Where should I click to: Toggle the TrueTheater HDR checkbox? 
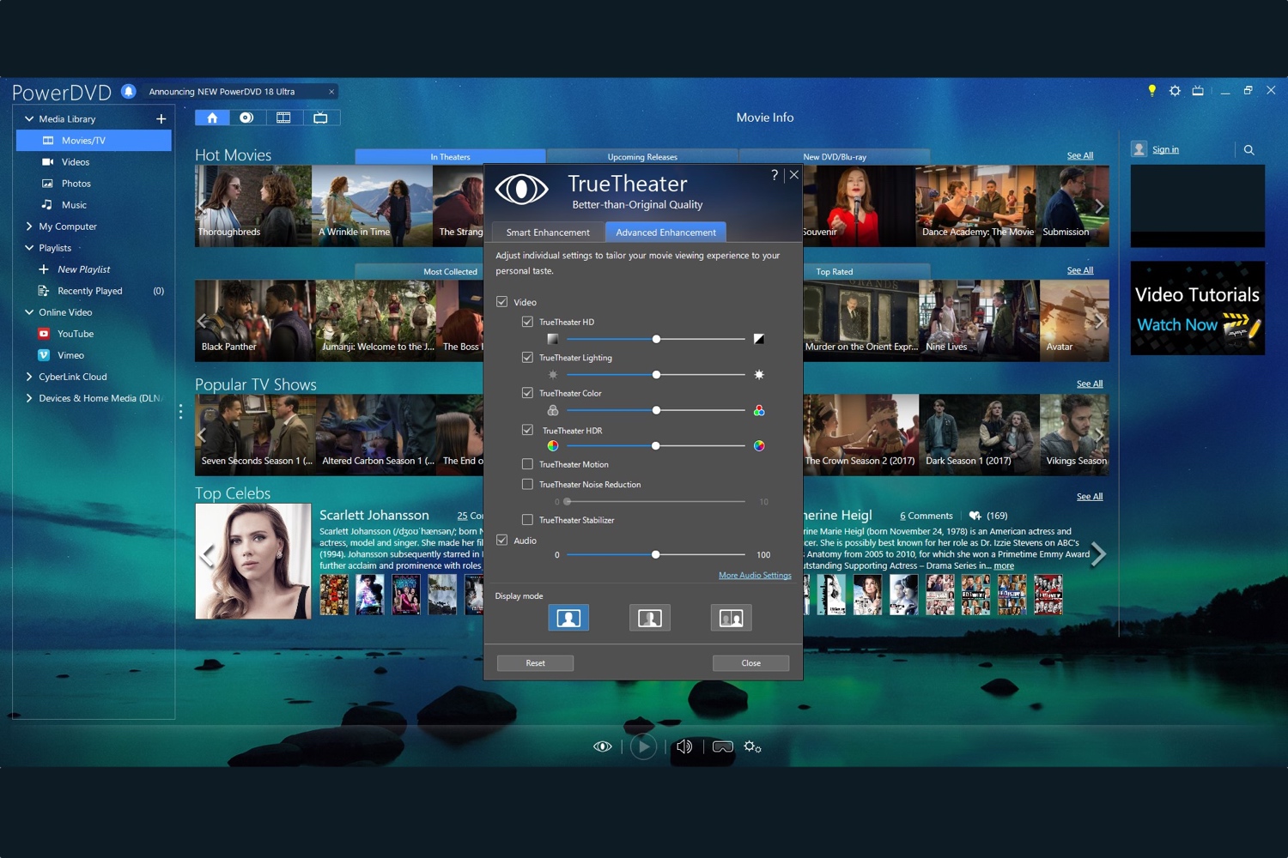[x=527, y=430]
